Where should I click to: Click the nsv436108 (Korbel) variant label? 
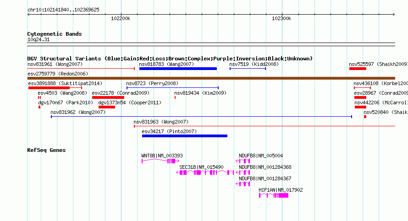coord(380,83)
